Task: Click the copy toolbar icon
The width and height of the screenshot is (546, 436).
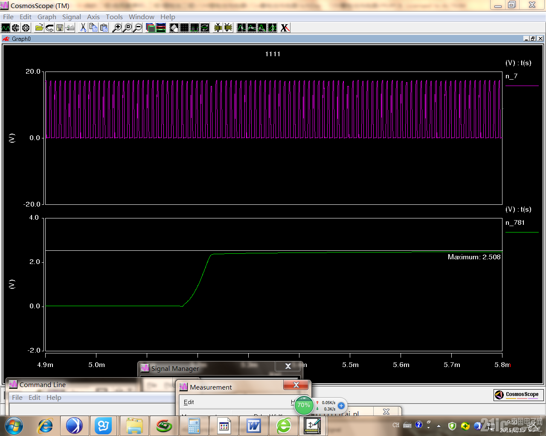Action: [93, 28]
